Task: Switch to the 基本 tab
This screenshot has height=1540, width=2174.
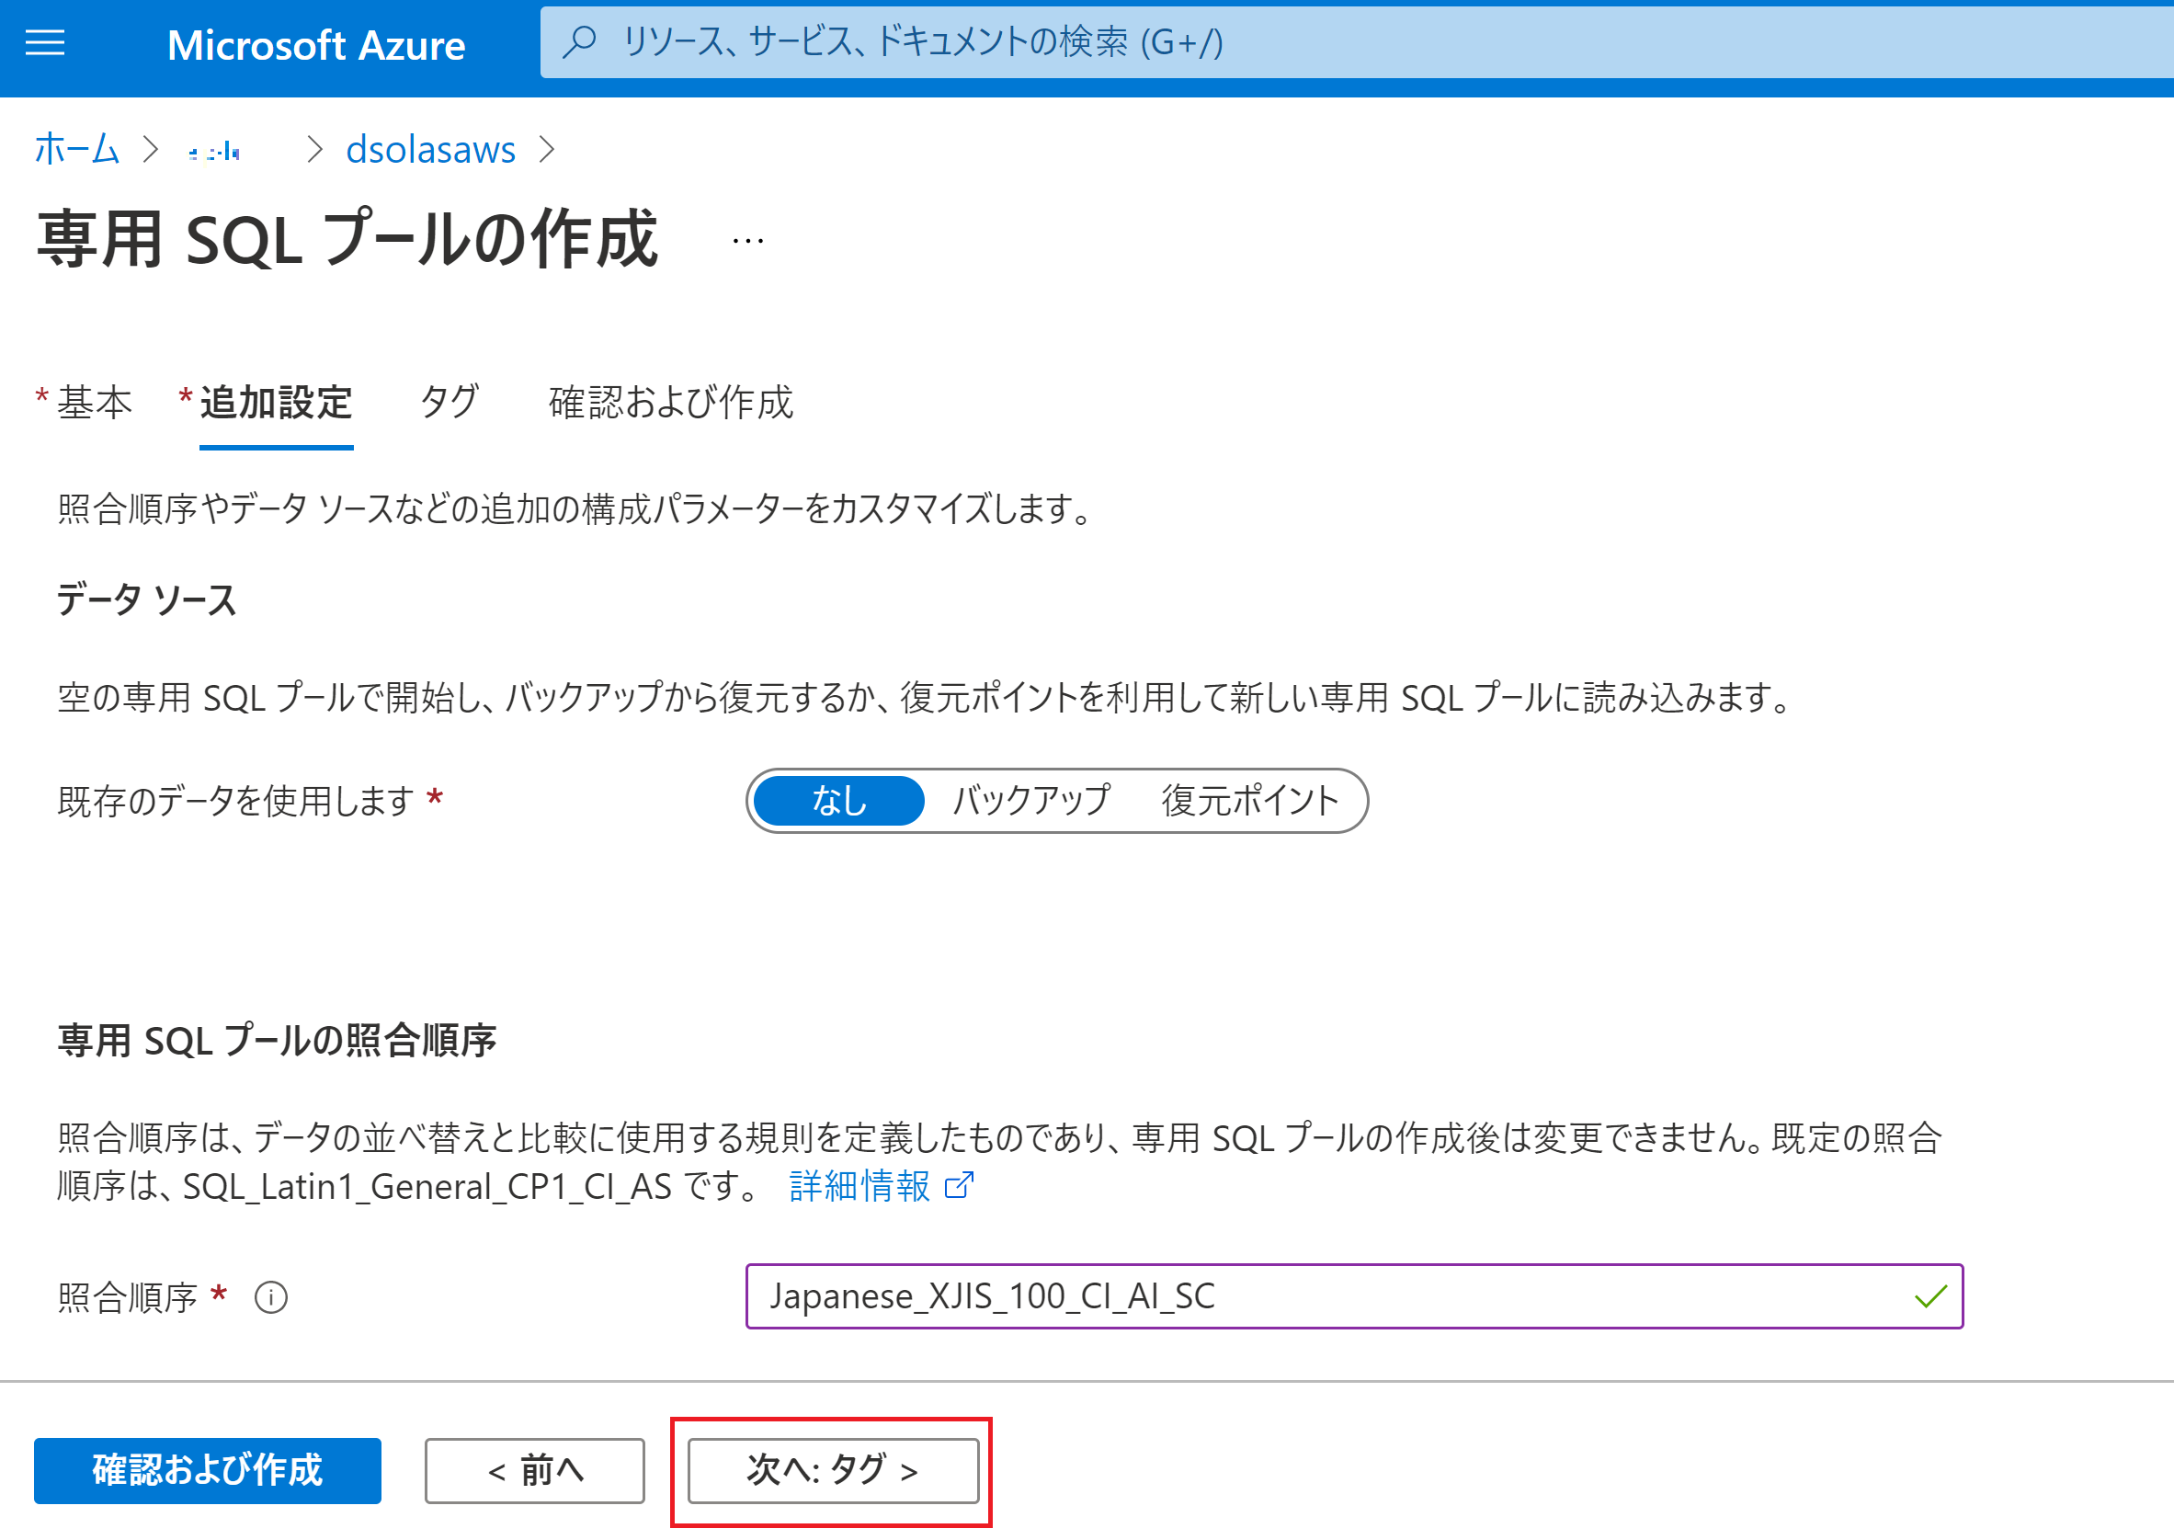Action: point(94,402)
